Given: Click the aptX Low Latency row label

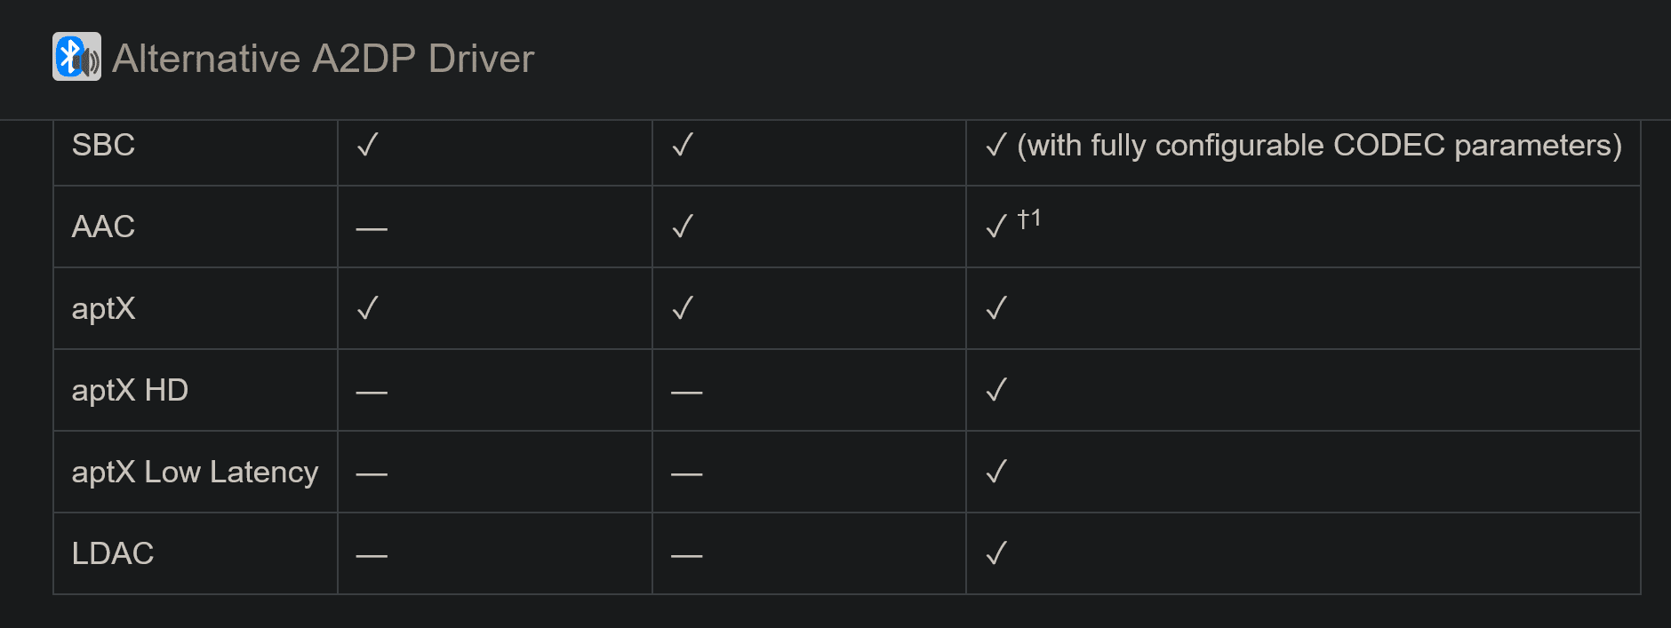Looking at the screenshot, I should [x=195, y=472].
